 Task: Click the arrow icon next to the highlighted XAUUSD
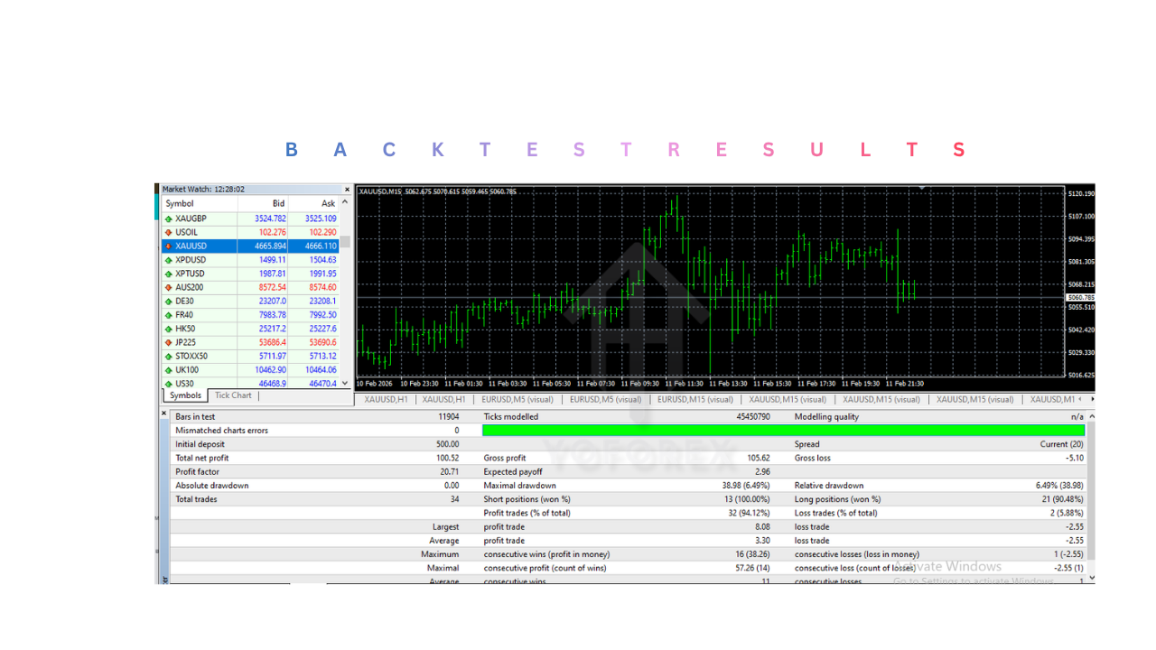click(x=169, y=246)
